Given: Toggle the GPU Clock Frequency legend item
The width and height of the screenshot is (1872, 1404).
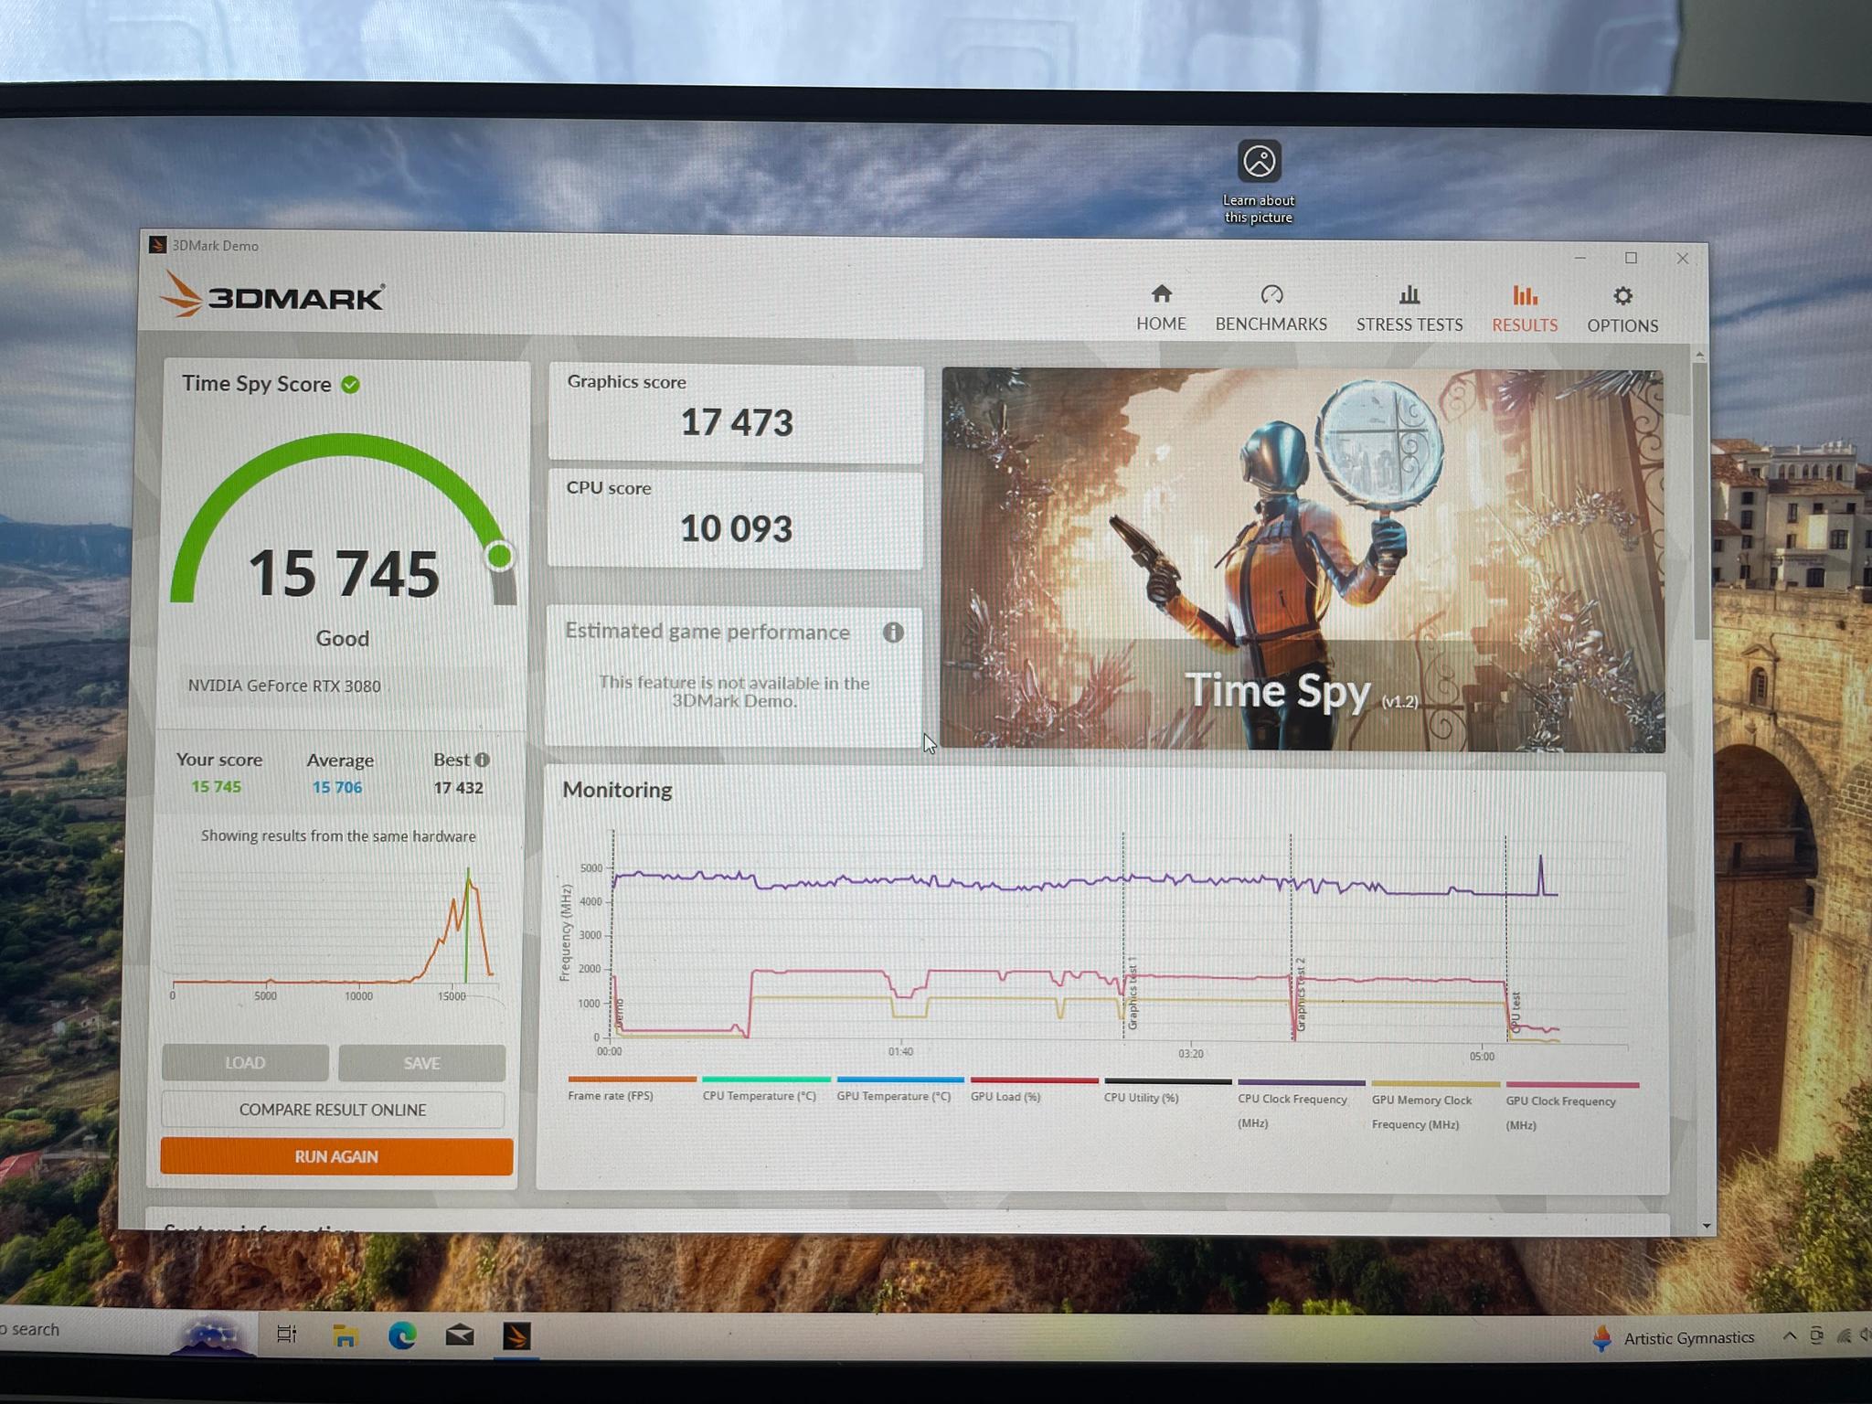Looking at the screenshot, I should (x=1571, y=1107).
